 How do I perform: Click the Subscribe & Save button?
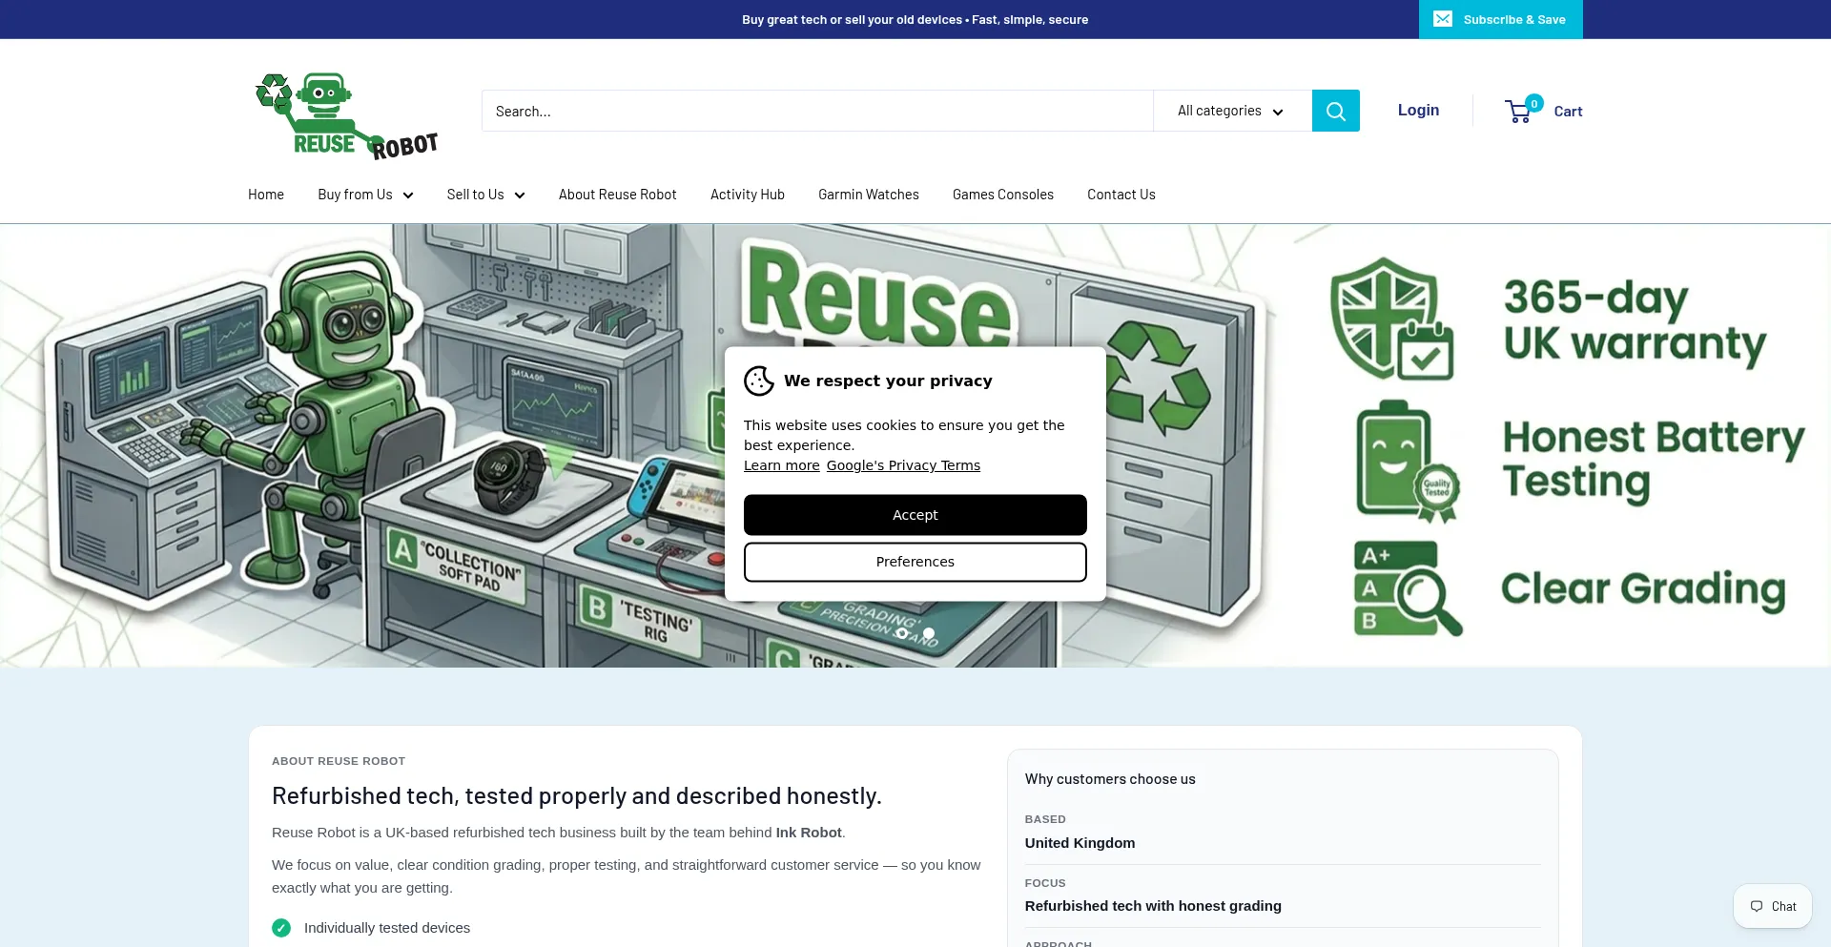click(1501, 19)
